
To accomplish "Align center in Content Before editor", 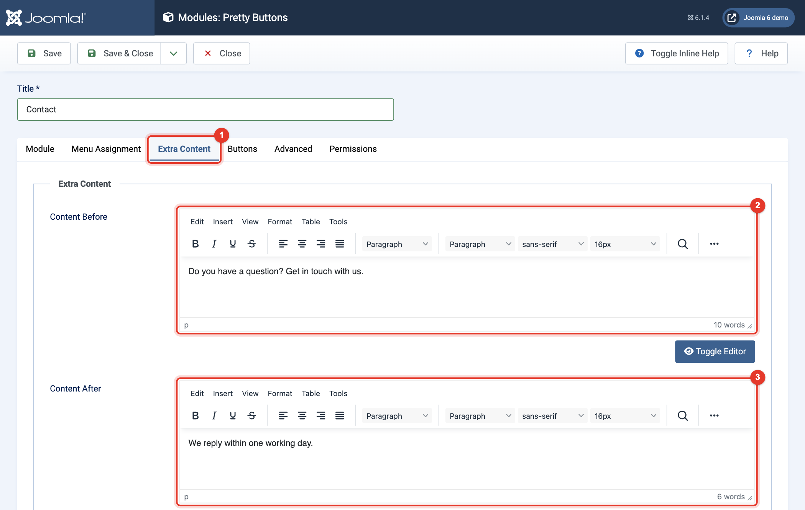I will [x=302, y=244].
